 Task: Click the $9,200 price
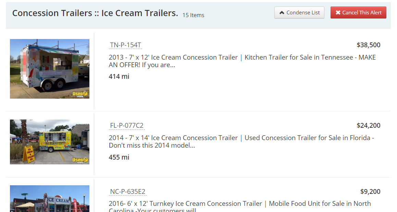point(370,191)
